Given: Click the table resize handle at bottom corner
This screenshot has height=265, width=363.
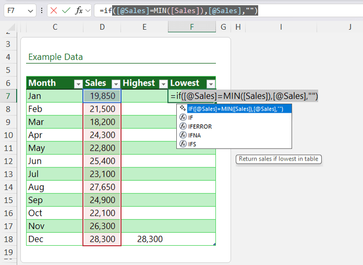Looking at the screenshot, I should [x=214, y=244].
